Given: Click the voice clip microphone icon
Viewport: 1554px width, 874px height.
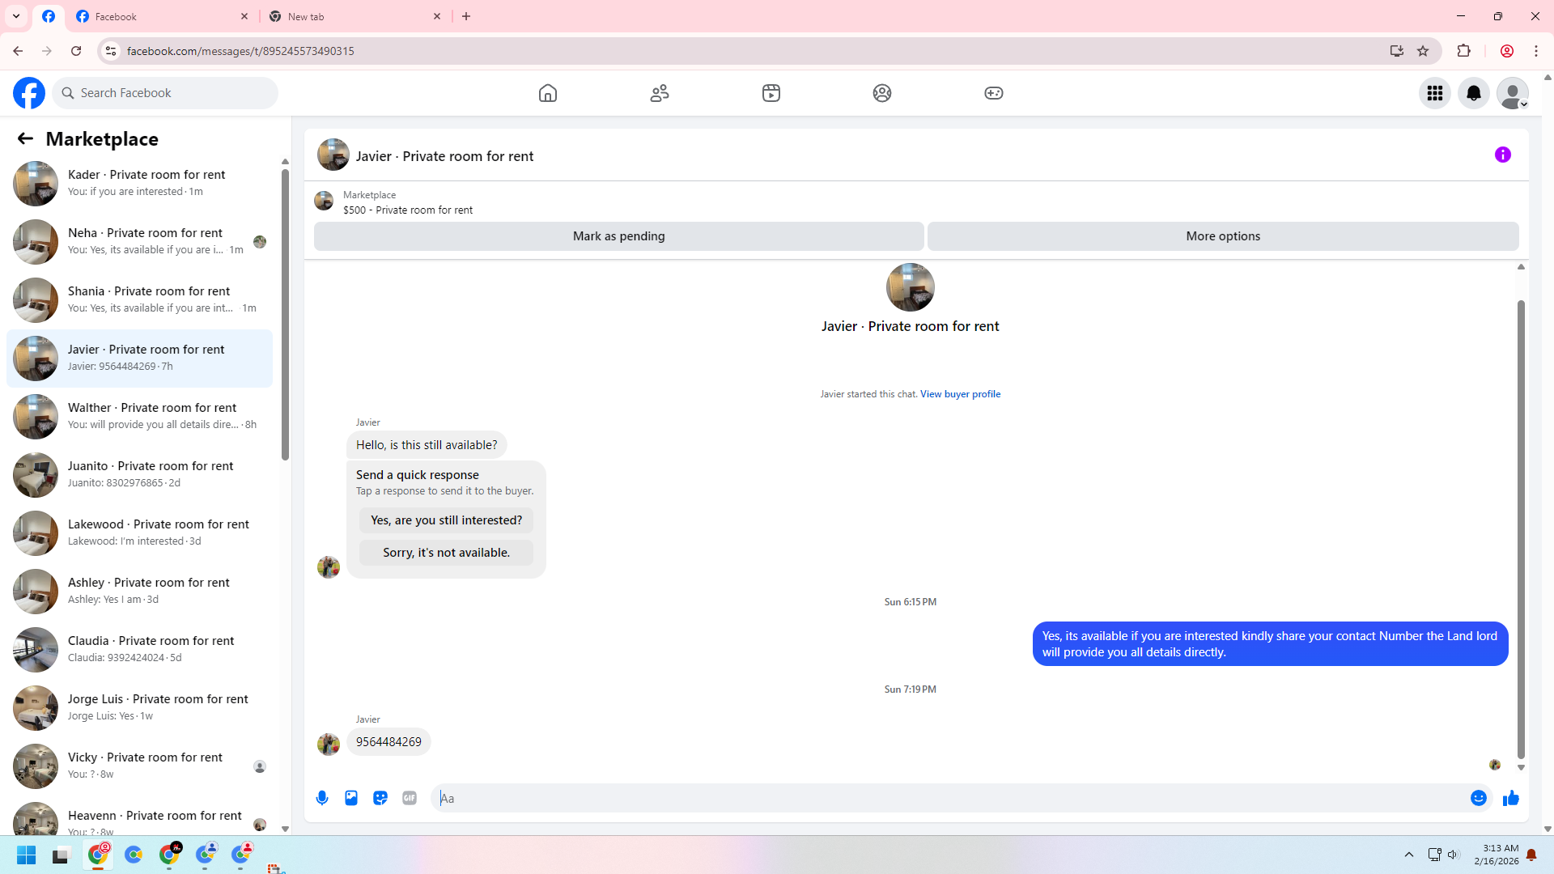Looking at the screenshot, I should [322, 798].
